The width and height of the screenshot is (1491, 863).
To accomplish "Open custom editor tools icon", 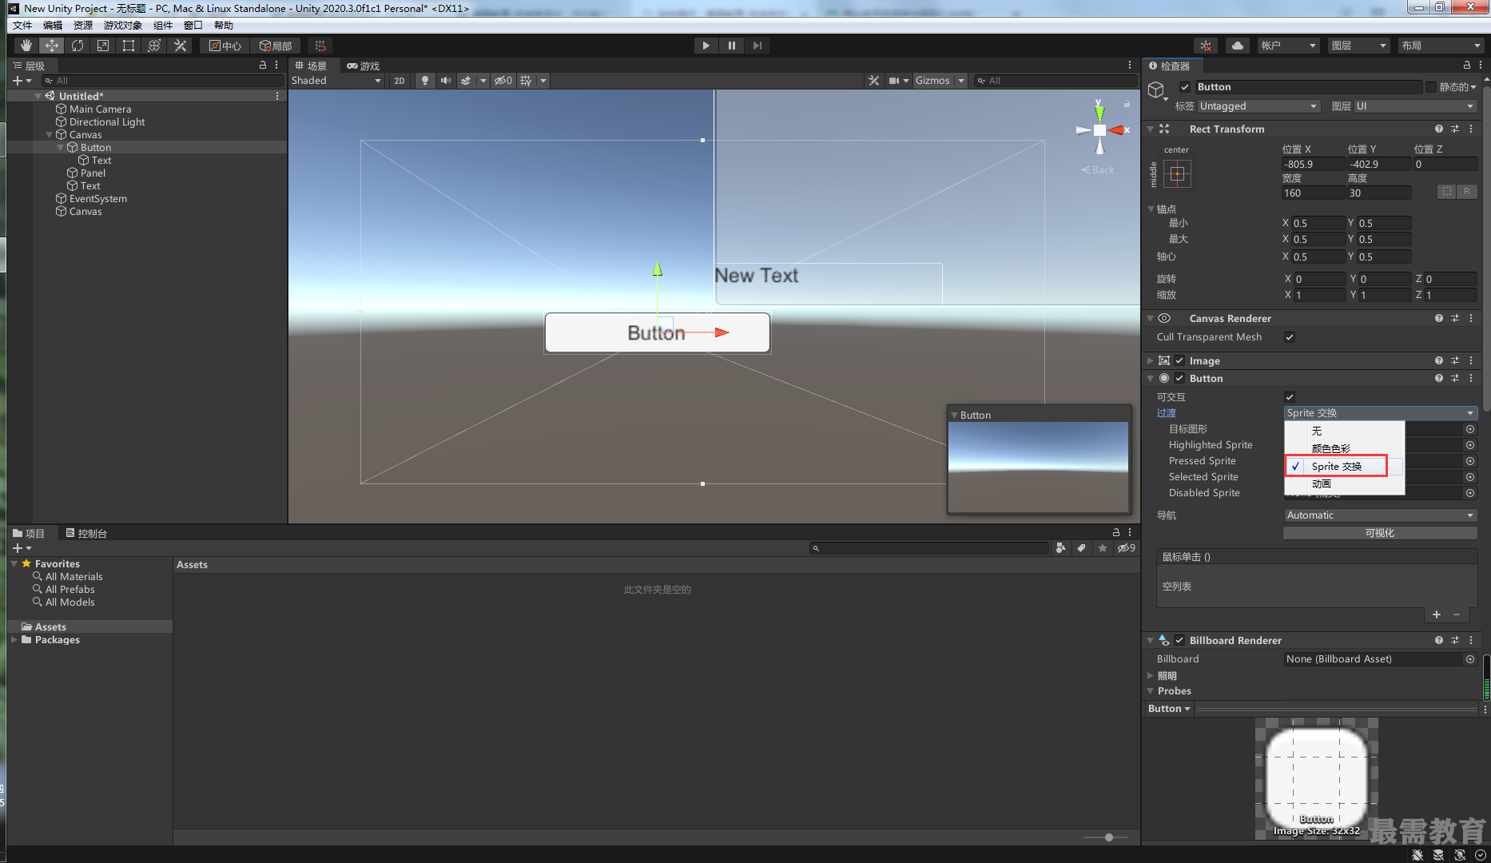I will click(181, 46).
